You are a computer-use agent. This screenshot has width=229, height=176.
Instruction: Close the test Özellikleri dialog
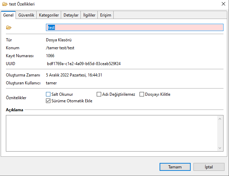pos(223,4)
